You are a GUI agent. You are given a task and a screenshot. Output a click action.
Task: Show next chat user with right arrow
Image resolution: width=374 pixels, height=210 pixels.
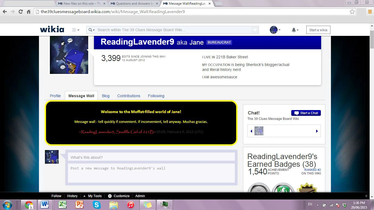pos(317,131)
